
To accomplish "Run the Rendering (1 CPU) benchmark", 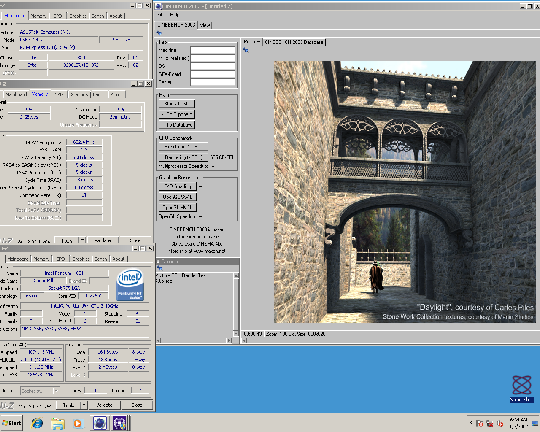I will [x=184, y=147].
